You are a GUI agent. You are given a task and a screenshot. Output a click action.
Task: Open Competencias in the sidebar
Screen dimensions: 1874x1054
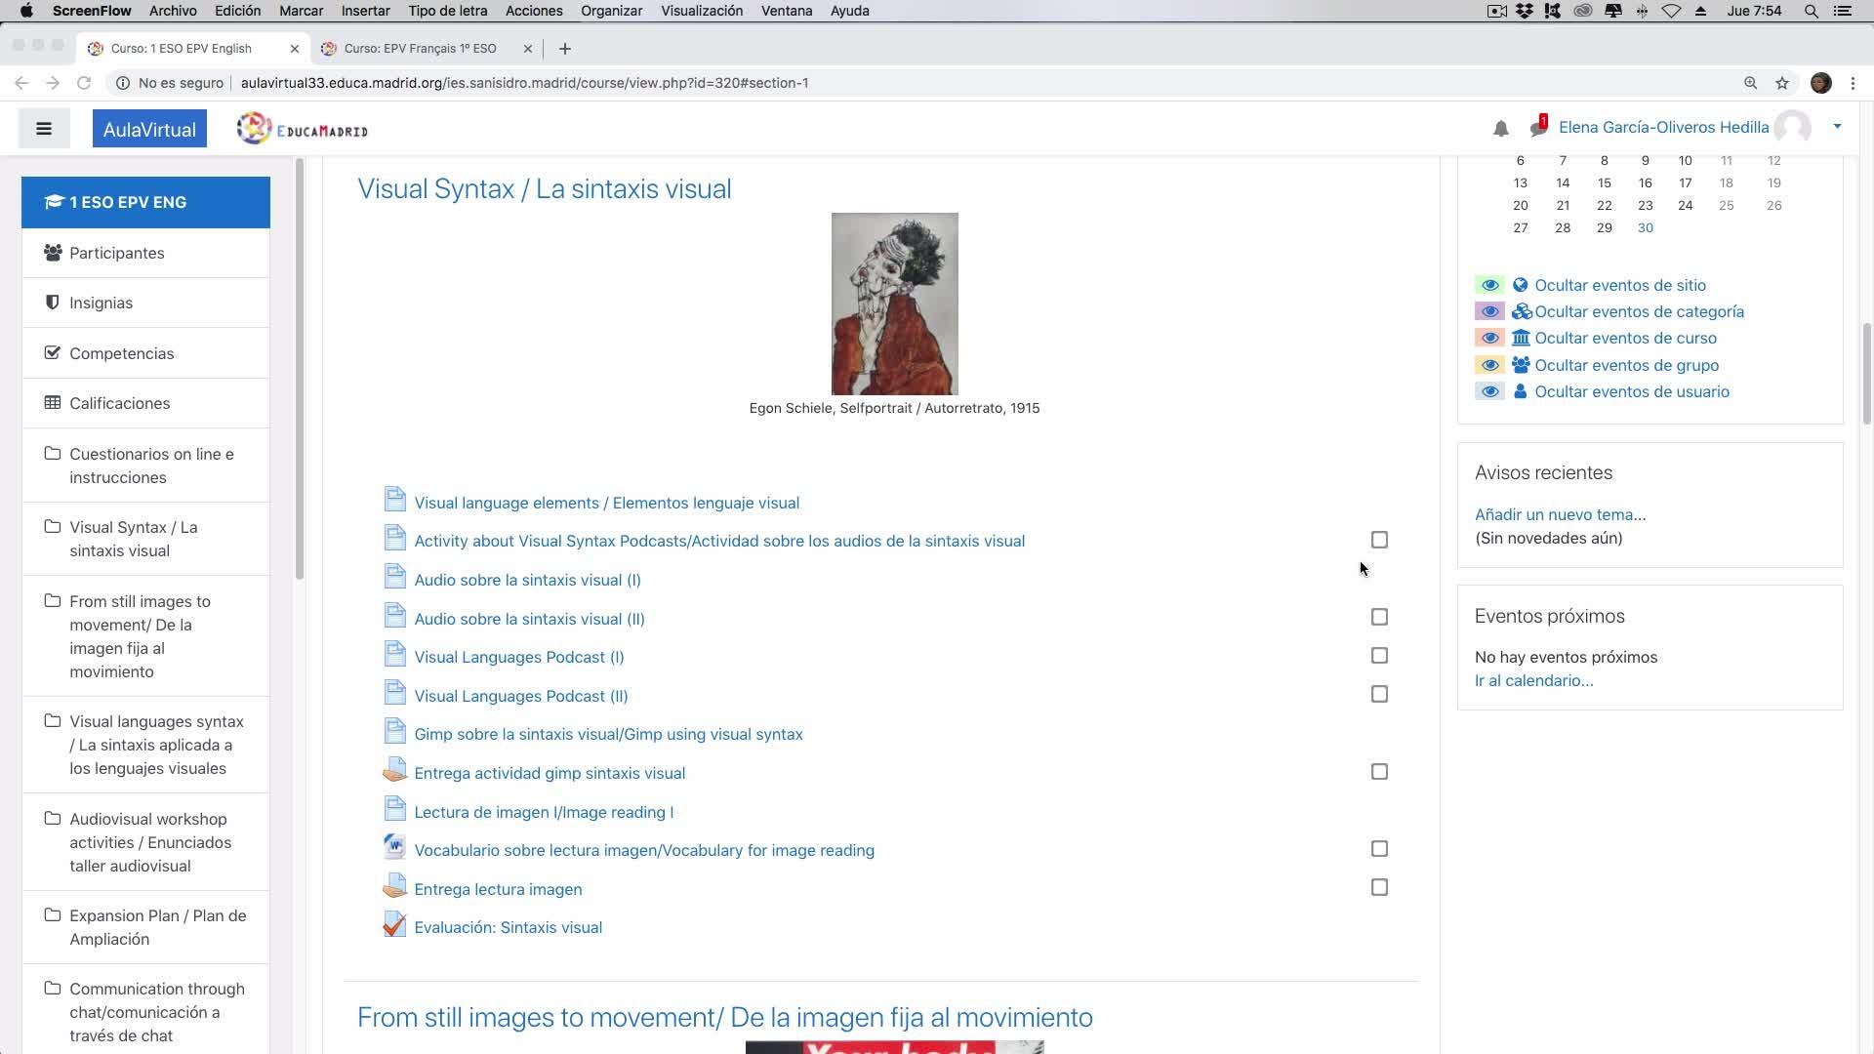145,353
